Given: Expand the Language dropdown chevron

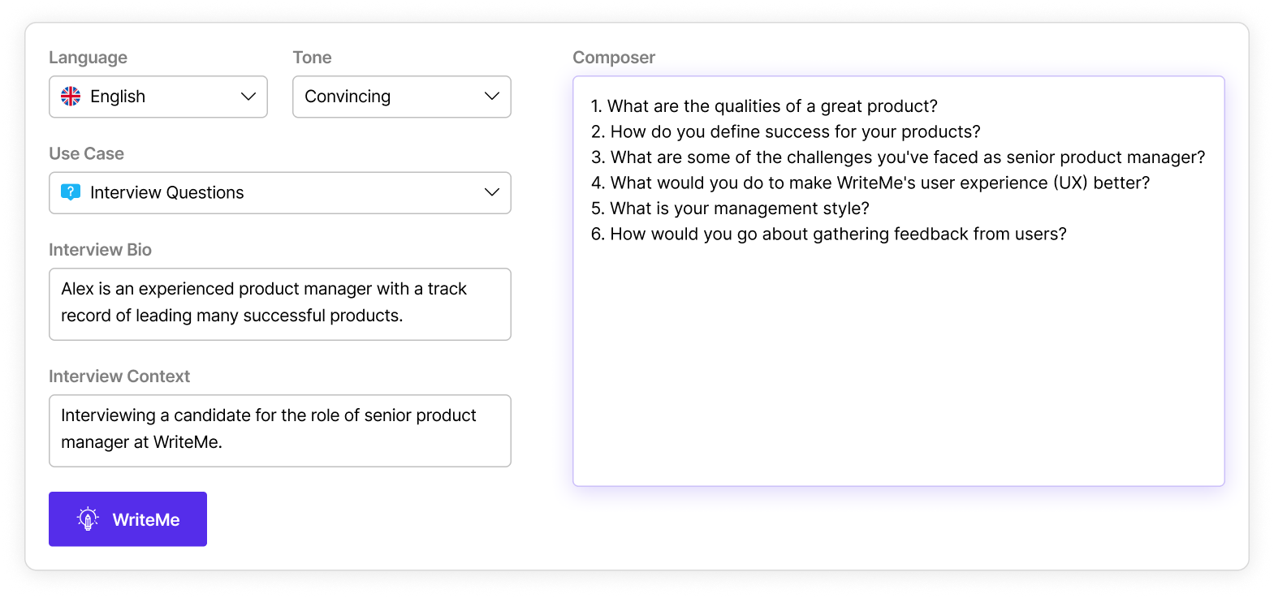Looking at the screenshot, I should coord(248,97).
